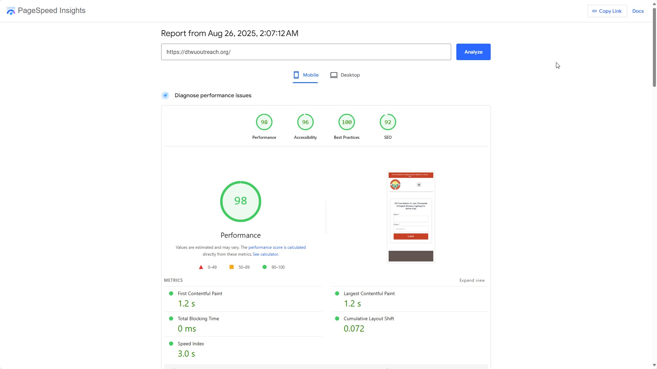Click the SEO label

(x=388, y=137)
